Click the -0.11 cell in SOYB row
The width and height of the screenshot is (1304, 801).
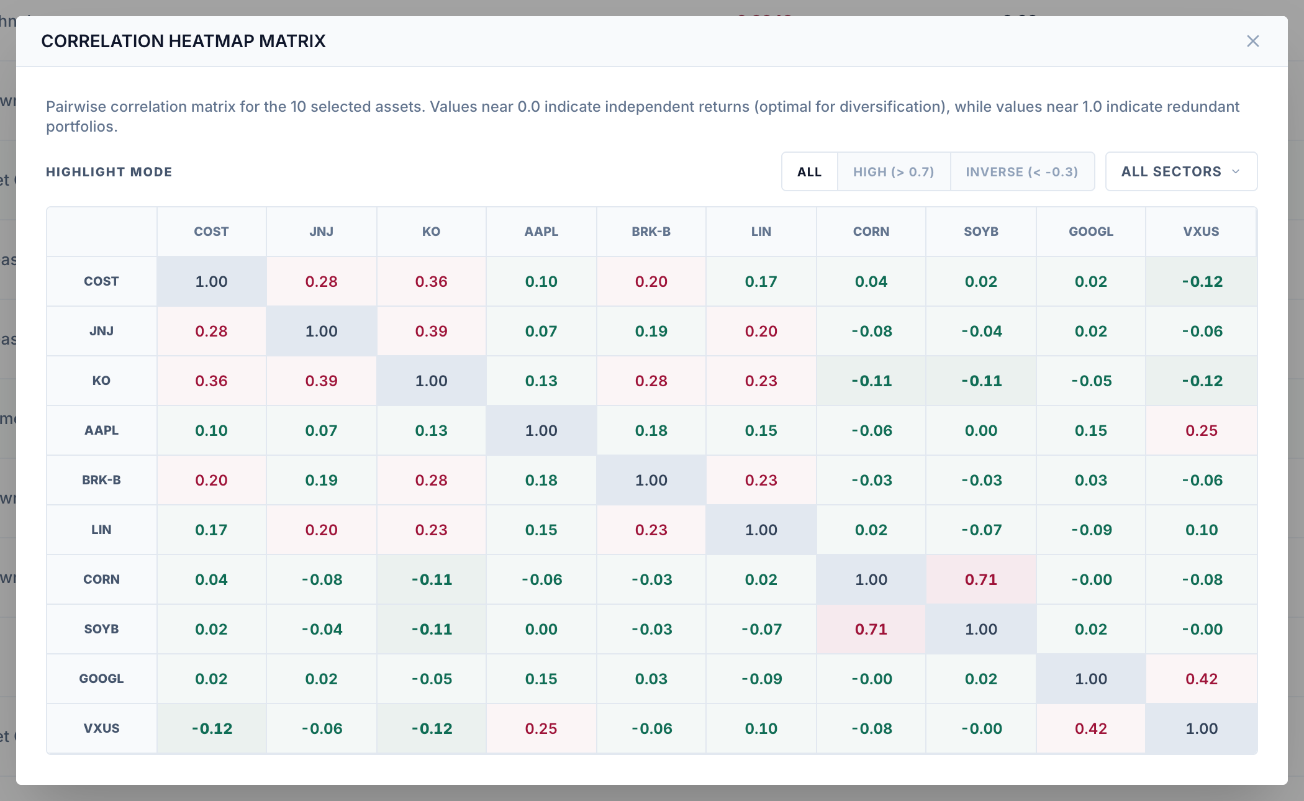(x=431, y=629)
